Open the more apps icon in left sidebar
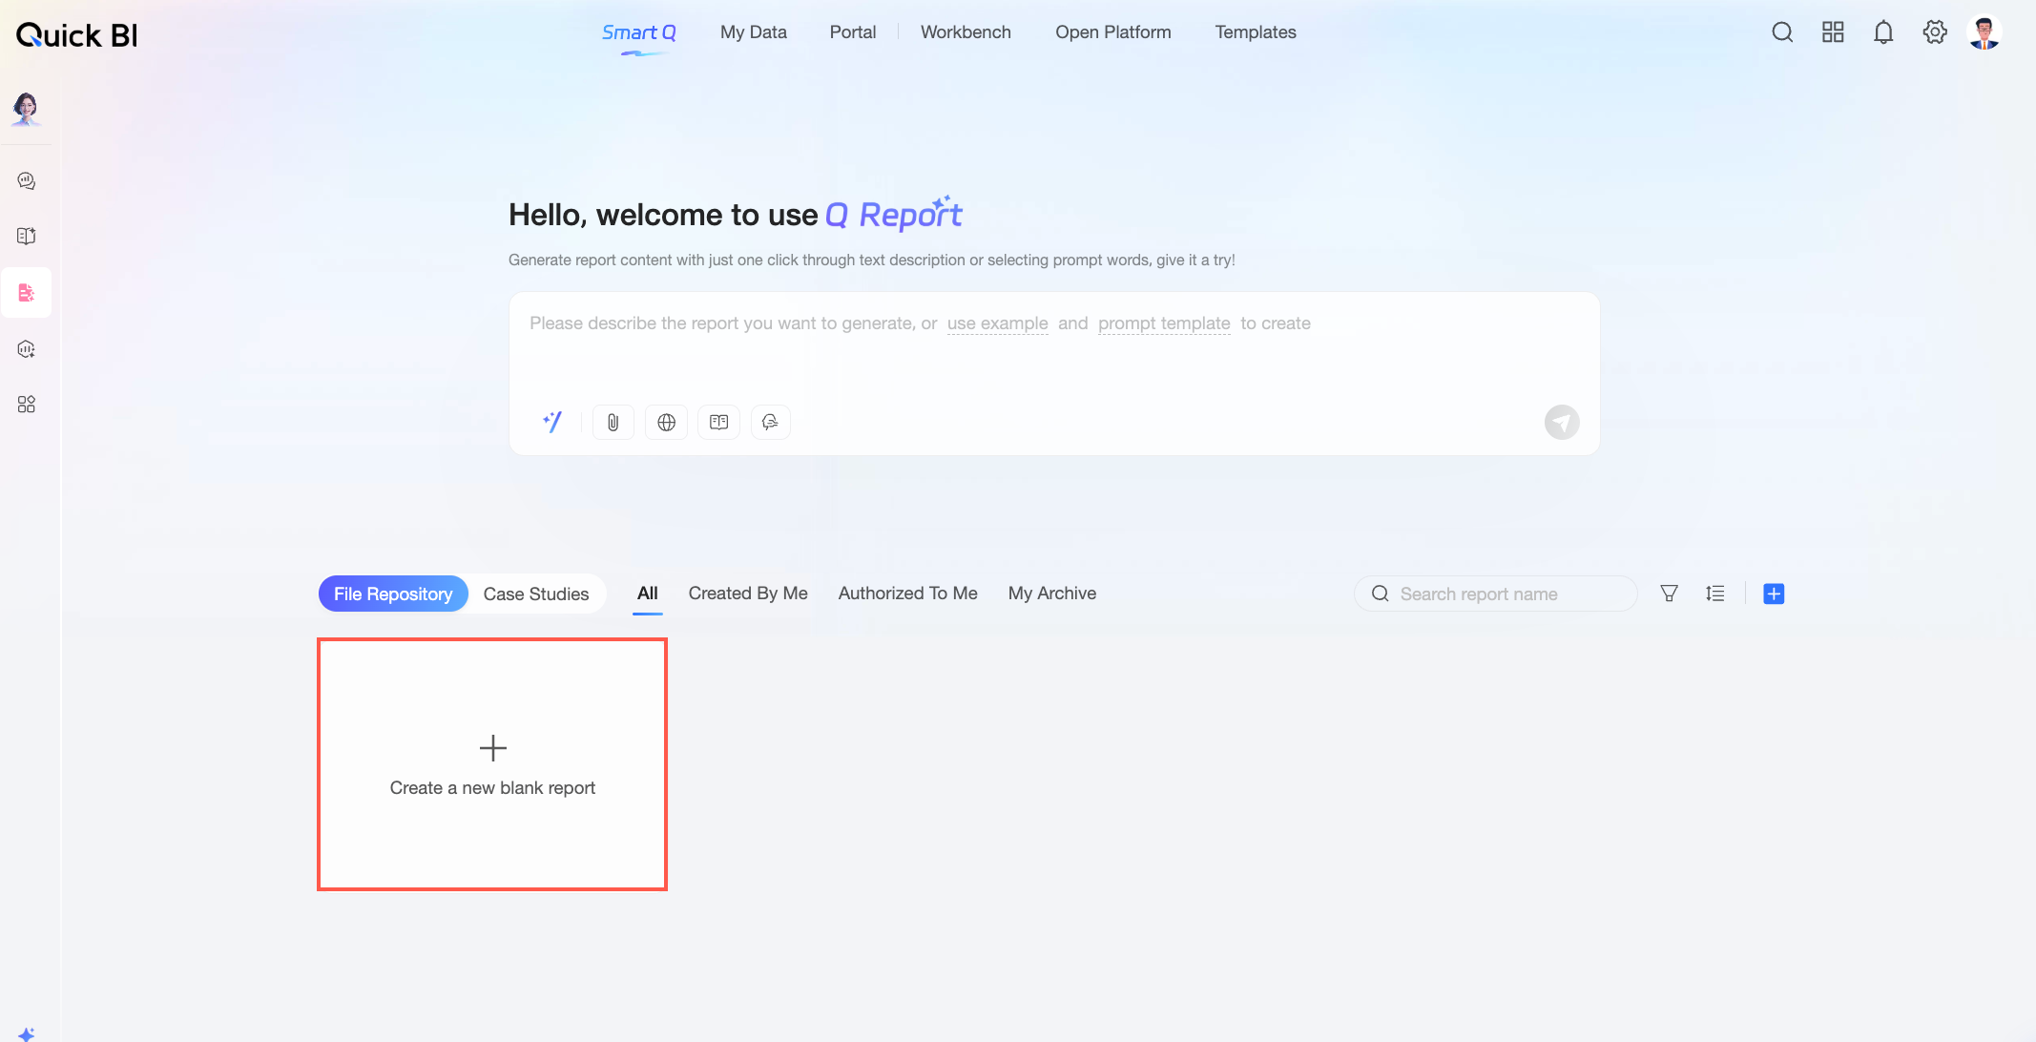Viewport: 2036px width, 1042px height. click(x=27, y=405)
